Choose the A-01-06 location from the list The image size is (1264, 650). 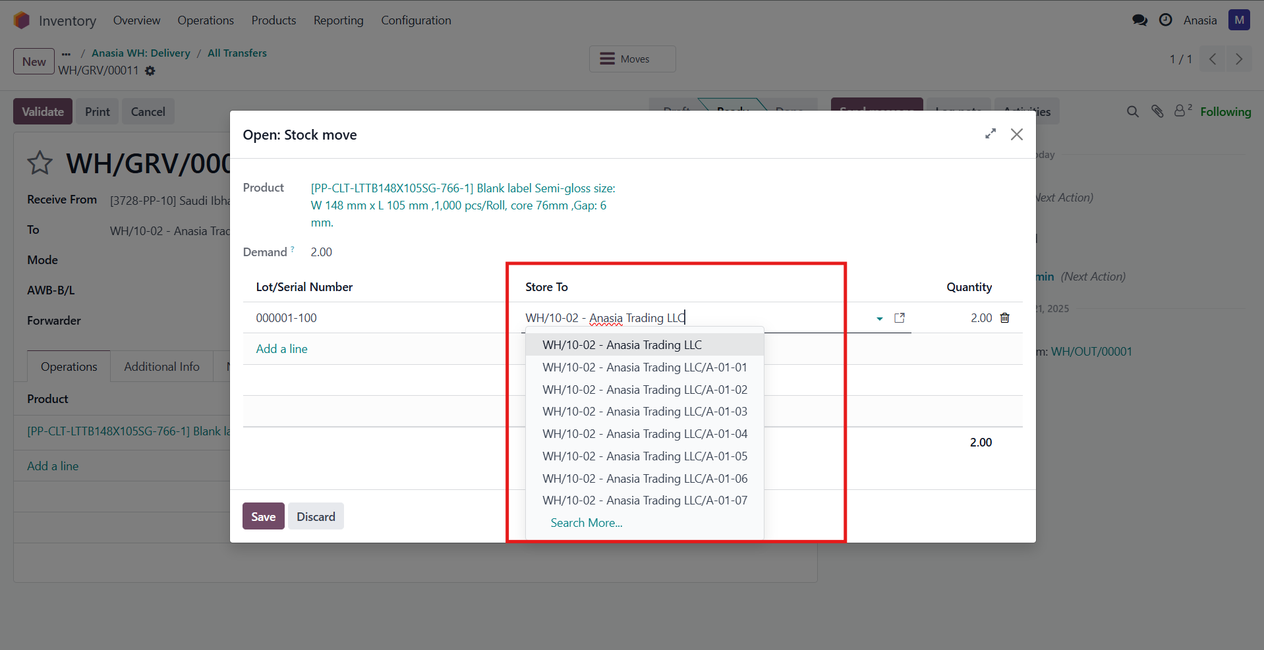[644, 479]
